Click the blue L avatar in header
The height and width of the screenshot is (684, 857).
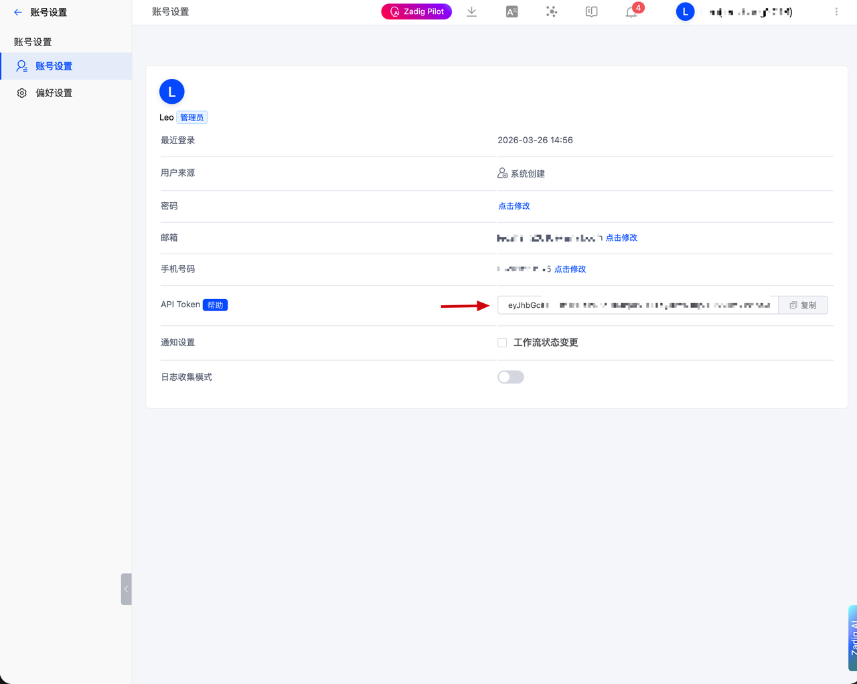(685, 11)
